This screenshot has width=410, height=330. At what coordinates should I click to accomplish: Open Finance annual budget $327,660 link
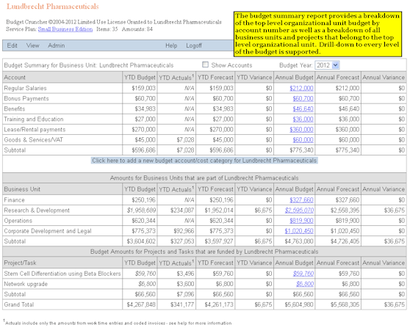[301, 200]
